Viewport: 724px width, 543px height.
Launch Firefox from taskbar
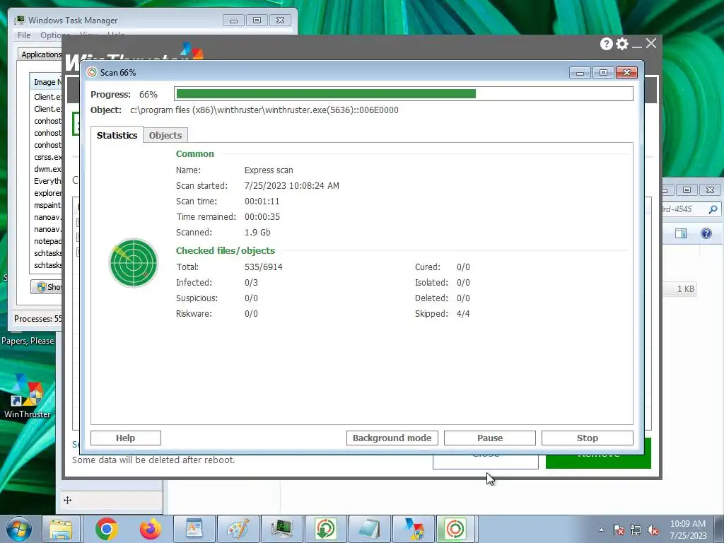[150, 529]
